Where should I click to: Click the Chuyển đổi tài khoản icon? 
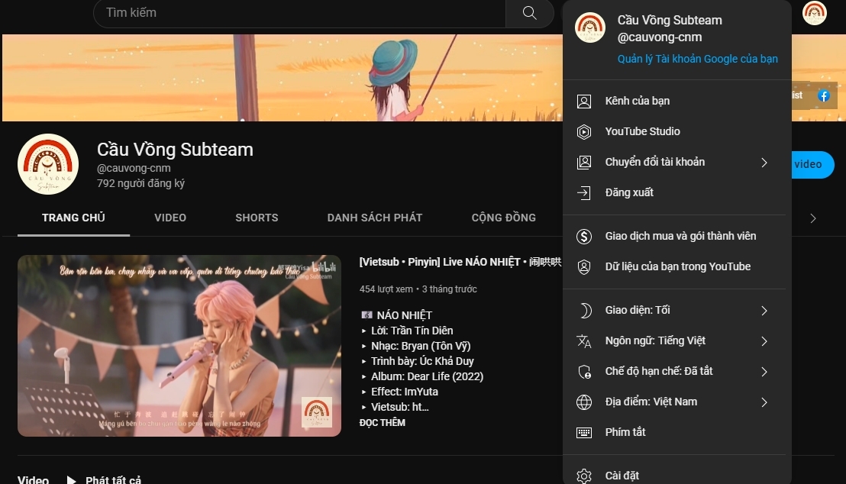[584, 163]
